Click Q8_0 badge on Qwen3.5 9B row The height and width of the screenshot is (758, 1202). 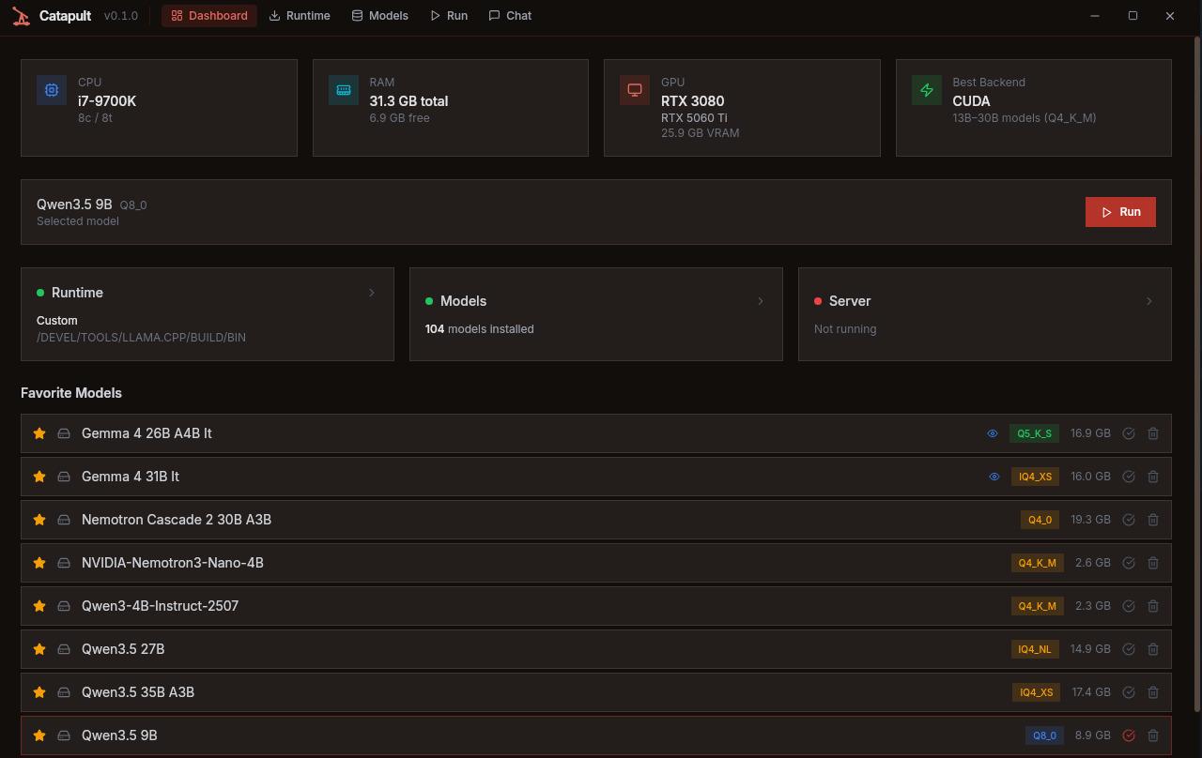pyautogui.click(x=1044, y=735)
